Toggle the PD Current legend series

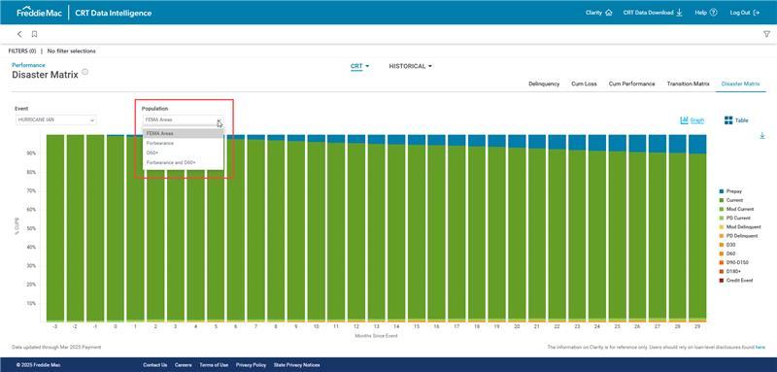pos(734,218)
